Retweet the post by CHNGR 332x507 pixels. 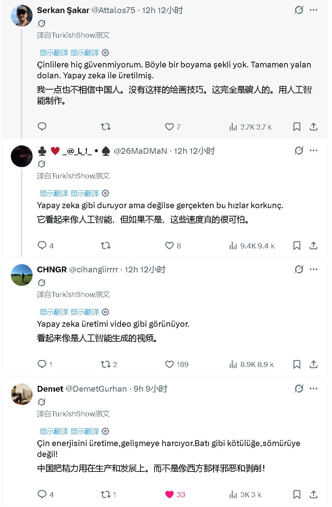[105, 364]
